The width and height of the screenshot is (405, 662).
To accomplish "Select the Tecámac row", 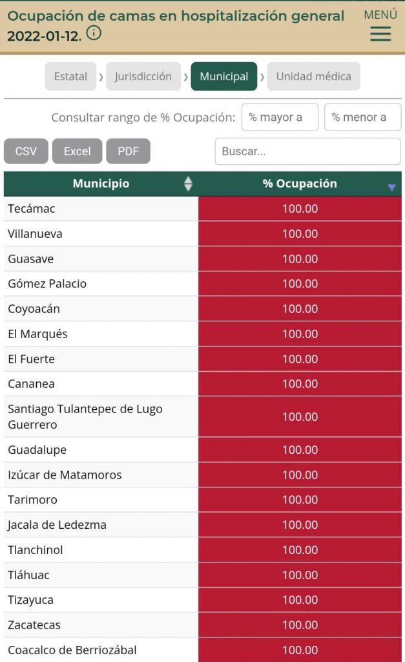I will [97, 208].
